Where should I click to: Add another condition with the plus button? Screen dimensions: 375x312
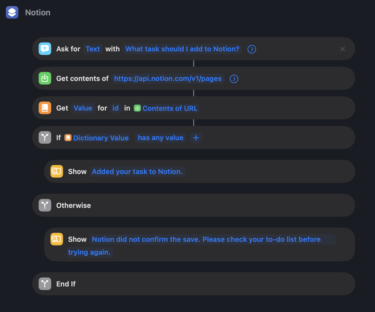pyautogui.click(x=196, y=138)
